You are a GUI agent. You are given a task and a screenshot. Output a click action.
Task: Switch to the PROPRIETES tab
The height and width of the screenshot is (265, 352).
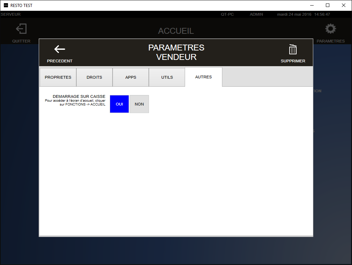pyautogui.click(x=58, y=77)
